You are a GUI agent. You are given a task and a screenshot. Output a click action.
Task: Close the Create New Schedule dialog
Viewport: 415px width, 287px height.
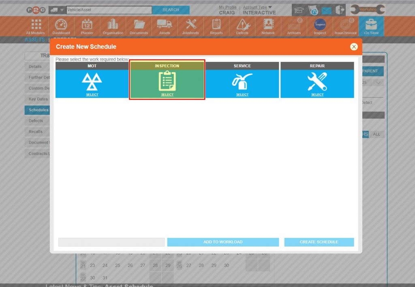(x=354, y=47)
